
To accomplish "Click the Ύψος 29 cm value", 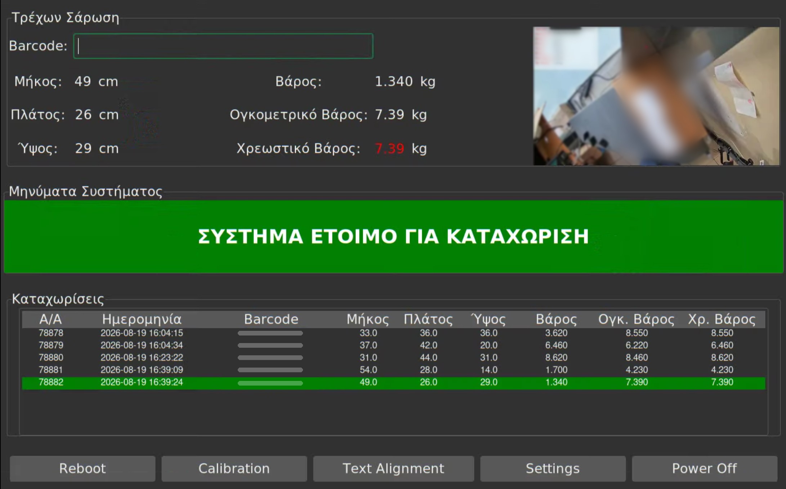I will tap(97, 148).
